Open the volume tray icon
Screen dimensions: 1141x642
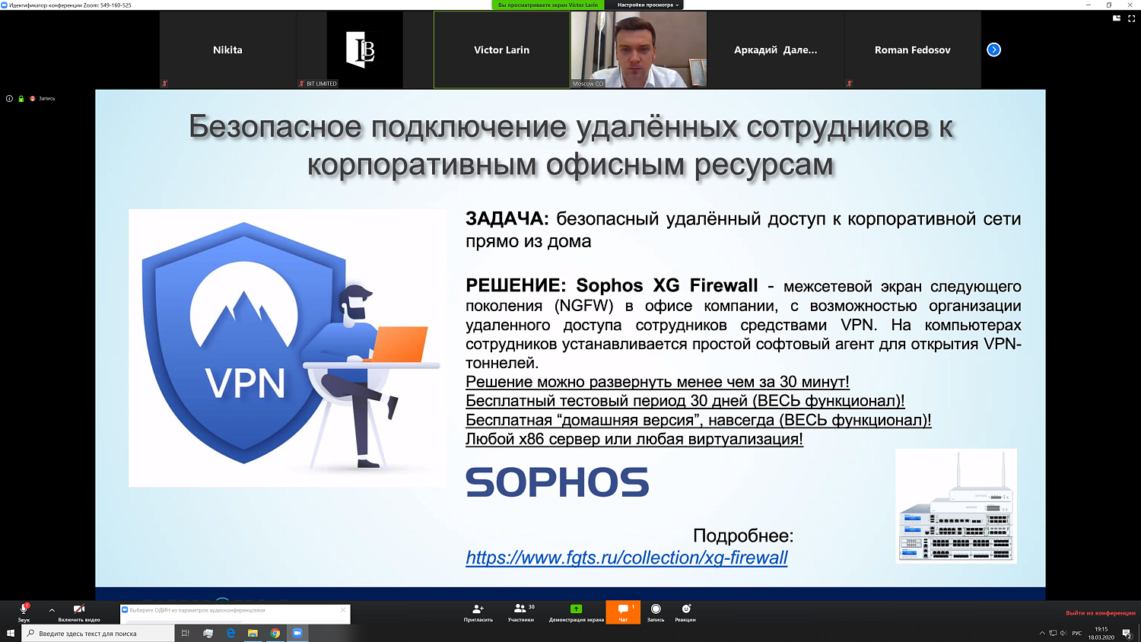coord(1063,633)
